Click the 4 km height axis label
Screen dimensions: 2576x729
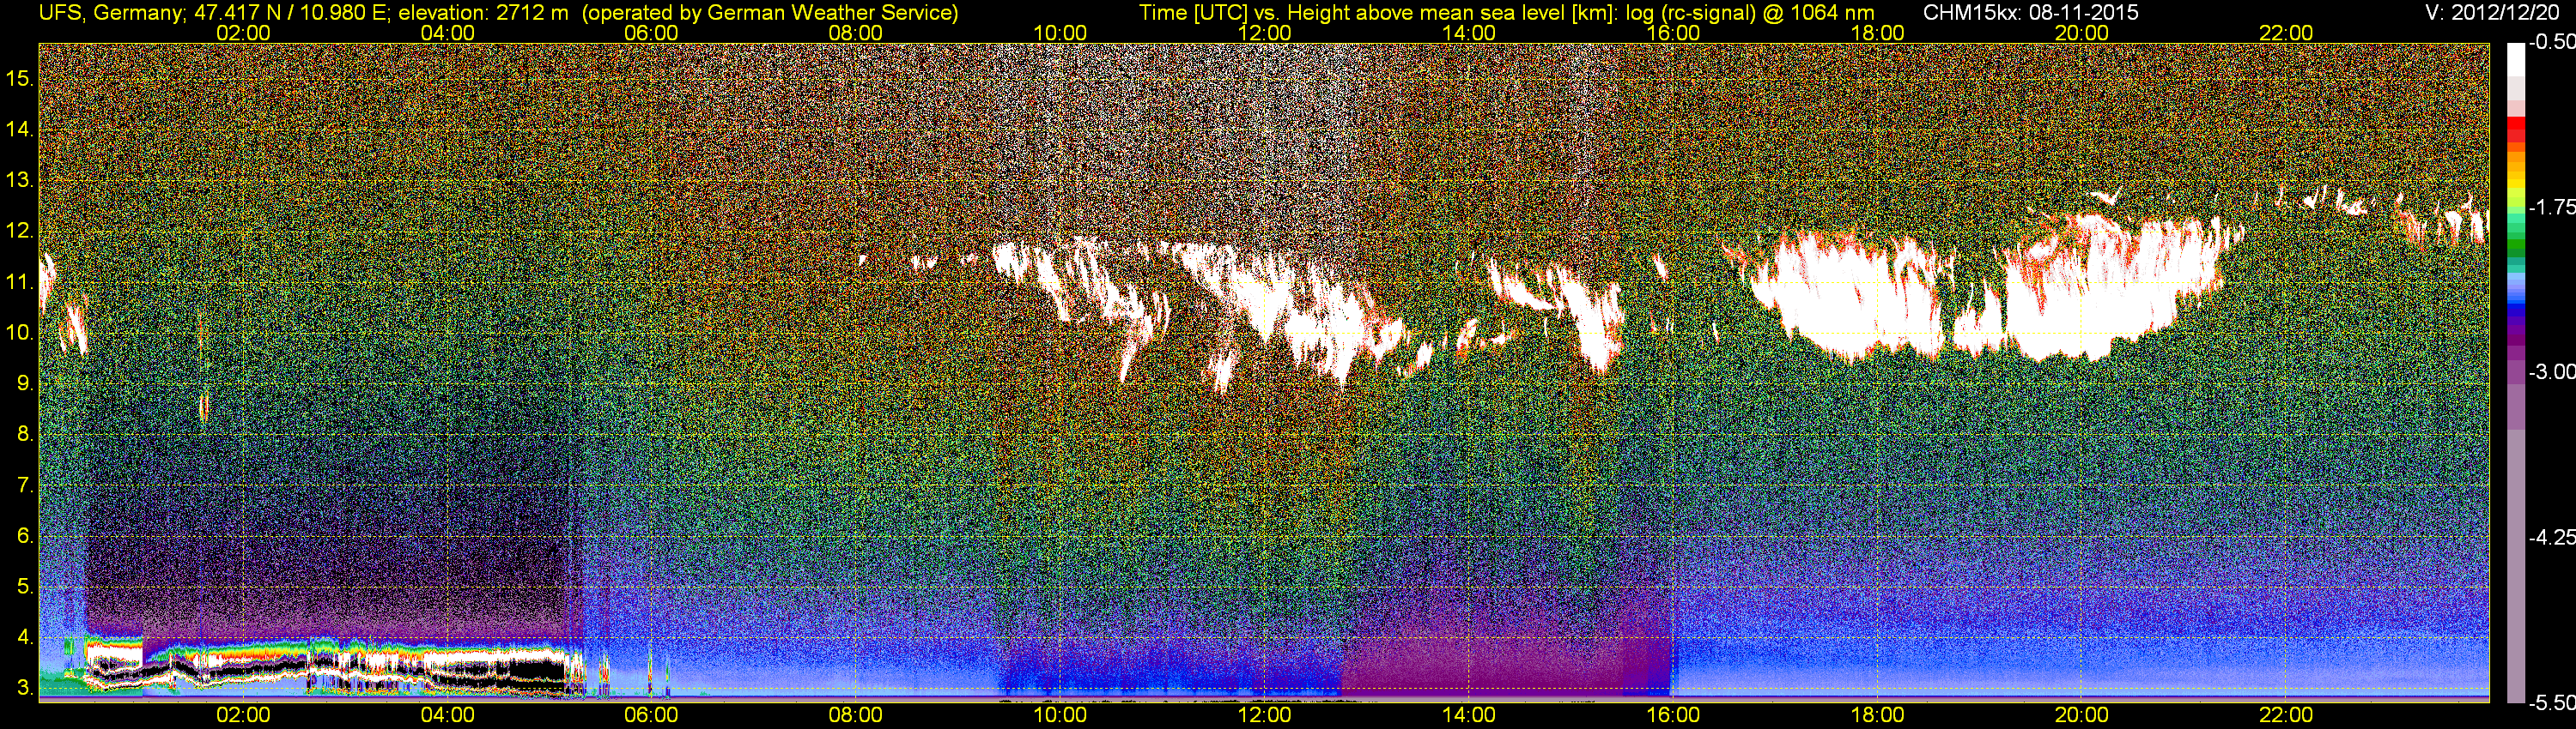click(24, 637)
